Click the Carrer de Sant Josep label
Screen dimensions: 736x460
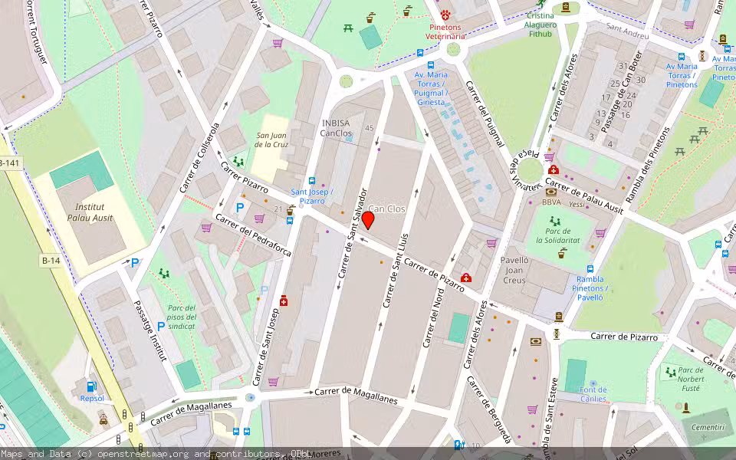266,348
